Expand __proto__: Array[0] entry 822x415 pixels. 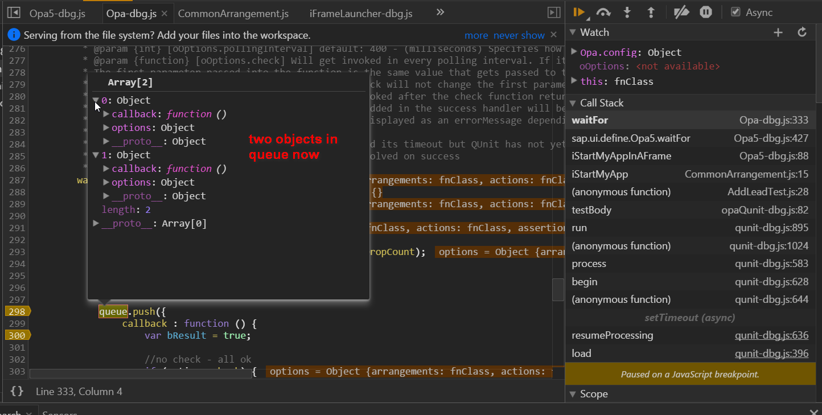coord(96,223)
